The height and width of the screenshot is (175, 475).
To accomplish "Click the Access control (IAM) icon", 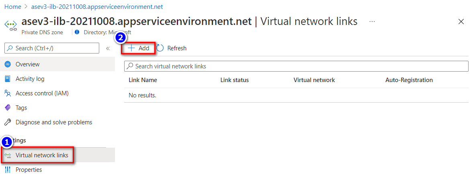I will tap(7, 93).
